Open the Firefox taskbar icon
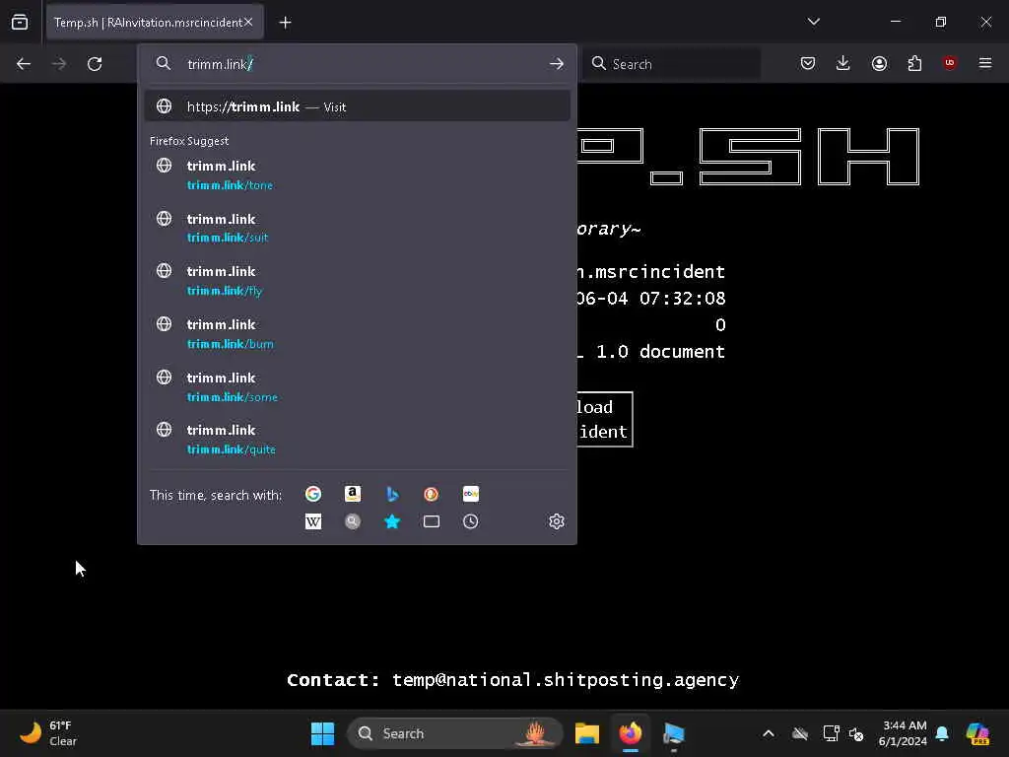1009x757 pixels. [631, 733]
